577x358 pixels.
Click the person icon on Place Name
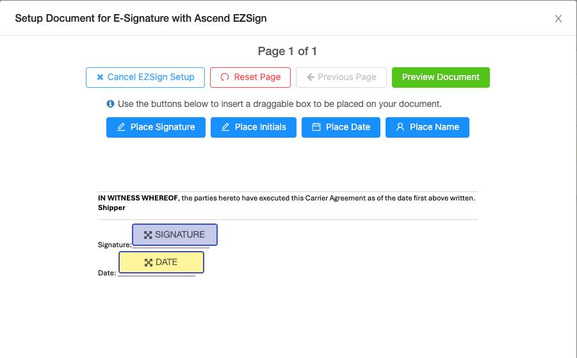click(400, 127)
